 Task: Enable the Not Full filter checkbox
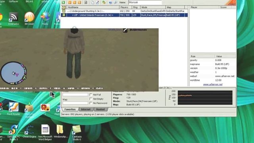pyautogui.click(x=91, y=95)
